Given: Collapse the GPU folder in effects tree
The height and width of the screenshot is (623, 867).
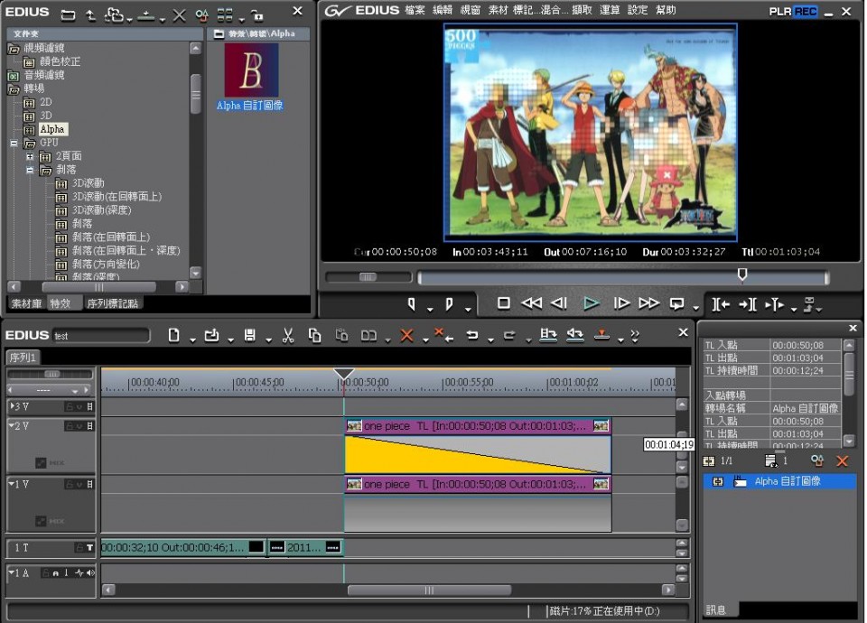Looking at the screenshot, I should [14, 143].
